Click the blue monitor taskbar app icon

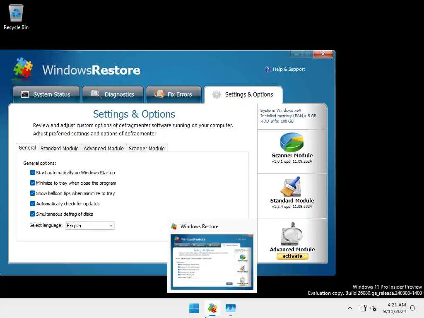tap(231, 308)
